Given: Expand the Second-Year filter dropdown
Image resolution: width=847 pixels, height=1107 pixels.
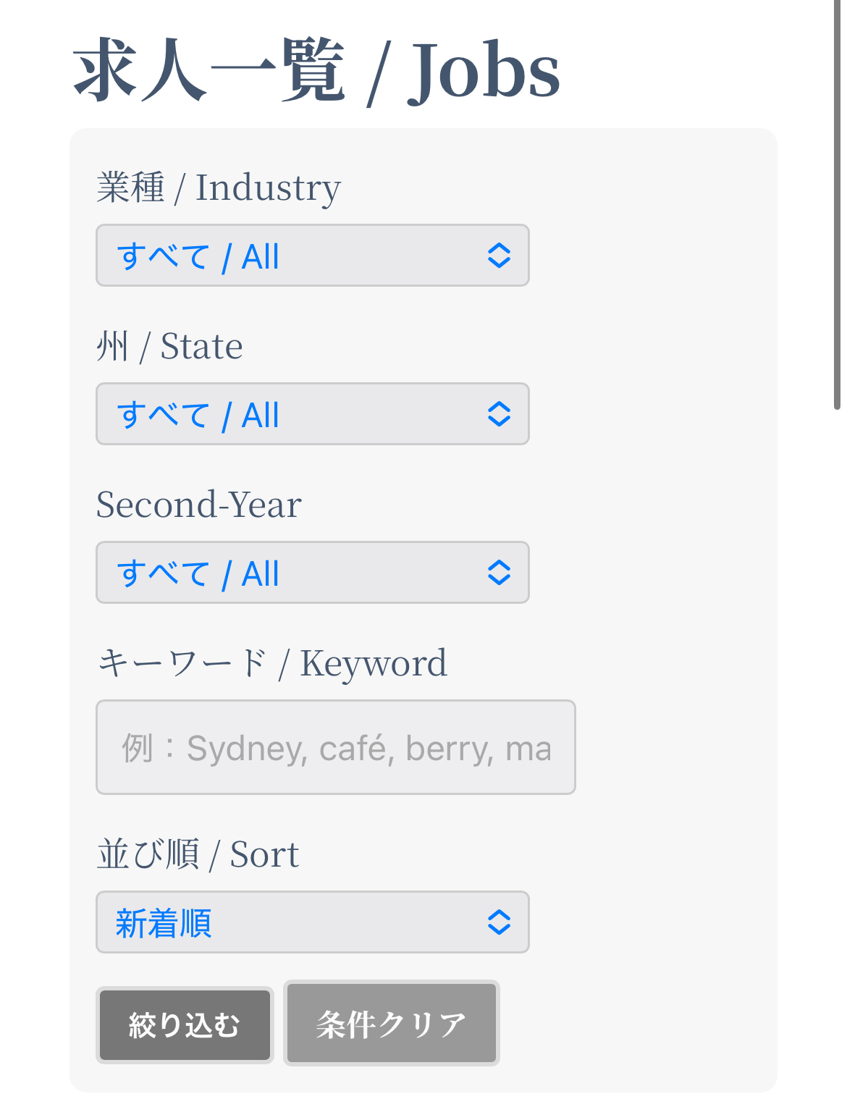Looking at the screenshot, I should pos(311,573).
